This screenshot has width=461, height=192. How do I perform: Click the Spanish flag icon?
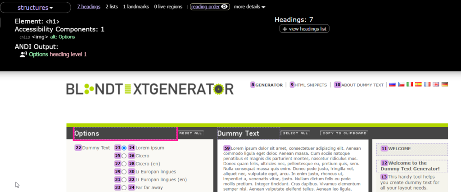click(418, 85)
